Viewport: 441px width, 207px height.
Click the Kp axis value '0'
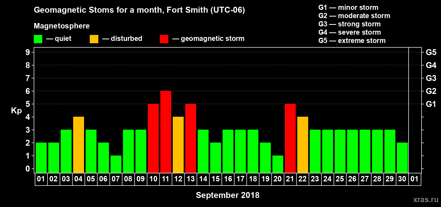coord(28,169)
